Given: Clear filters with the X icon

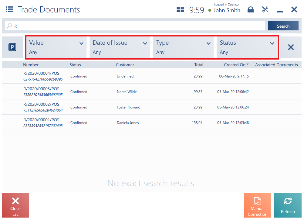Looking at the screenshot, I should pos(291,47).
